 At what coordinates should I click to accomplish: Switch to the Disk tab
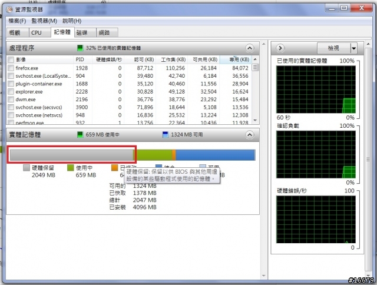(x=85, y=32)
